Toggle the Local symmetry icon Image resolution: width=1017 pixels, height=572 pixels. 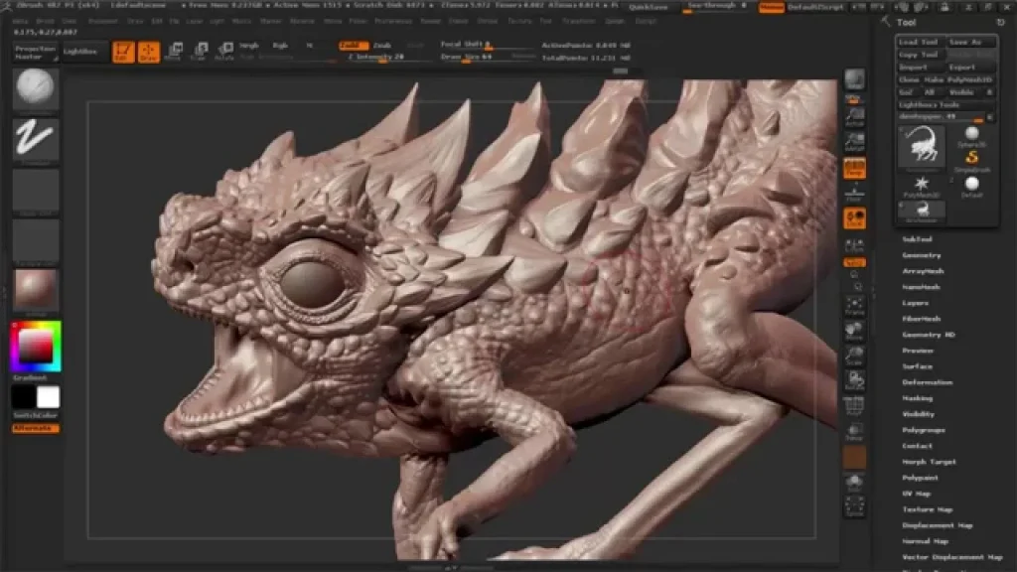[854, 218]
